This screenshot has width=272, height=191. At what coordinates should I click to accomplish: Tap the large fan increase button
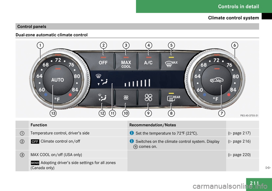point(148,97)
